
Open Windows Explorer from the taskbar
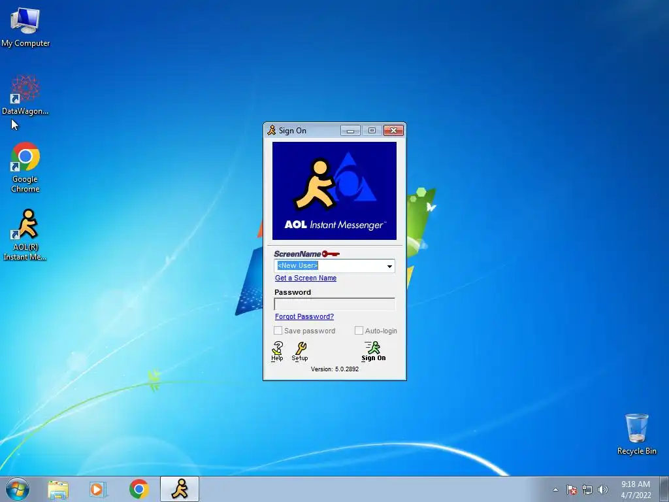(57, 490)
